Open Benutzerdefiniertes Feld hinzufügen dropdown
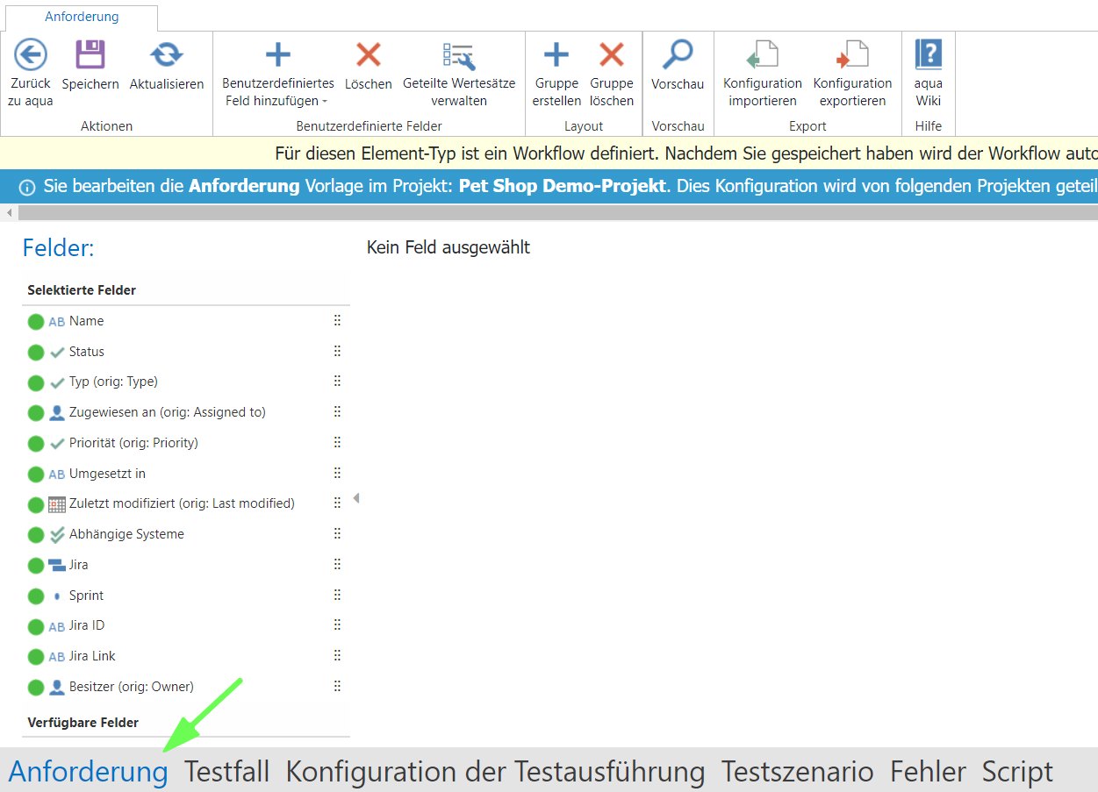Image resolution: width=1098 pixels, height=792 pixels. (x=277, y=92)
